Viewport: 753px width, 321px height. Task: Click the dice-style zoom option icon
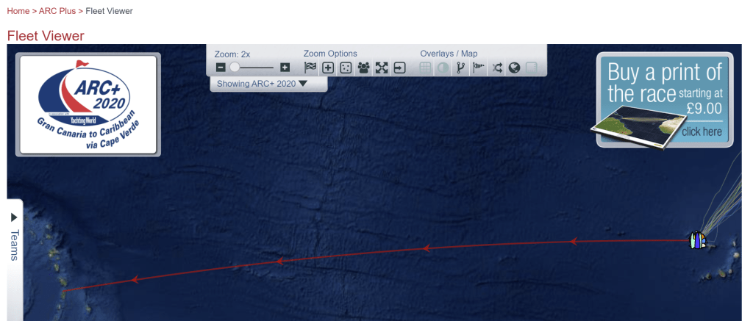pos(346,68)
